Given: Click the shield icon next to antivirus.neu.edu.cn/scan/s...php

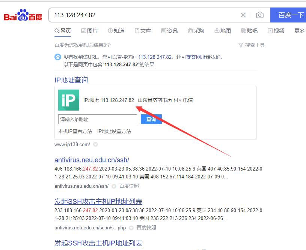Looking at the screenshot, I should (131, 228).
